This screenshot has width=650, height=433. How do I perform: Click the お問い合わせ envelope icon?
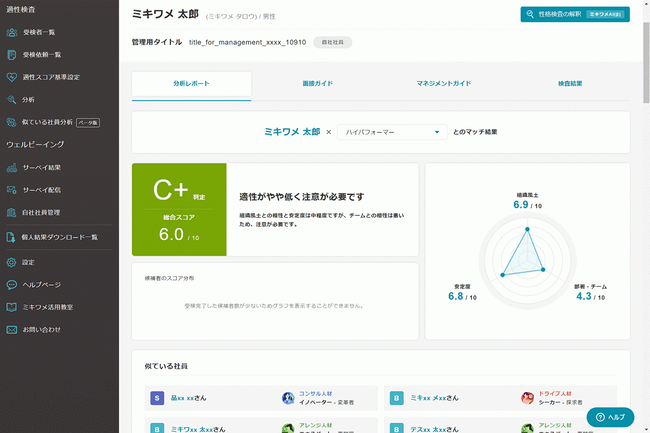12,330
